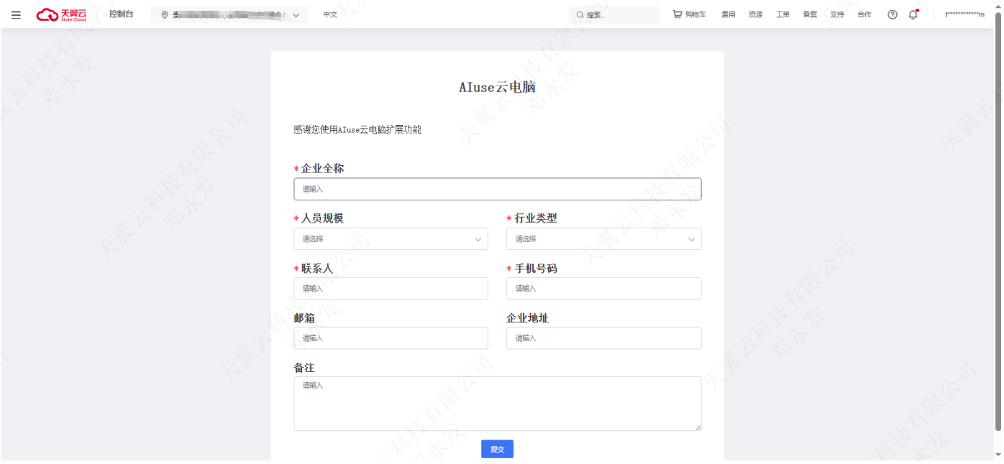Open the user account menu

pos(964,15)
